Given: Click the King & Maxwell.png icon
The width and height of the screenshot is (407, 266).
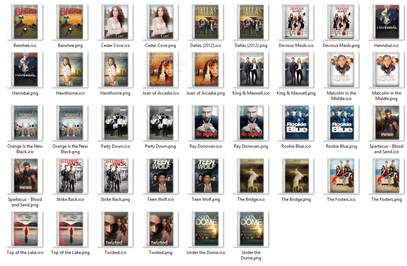Looking at the screenshot, I should pos(296,70).
